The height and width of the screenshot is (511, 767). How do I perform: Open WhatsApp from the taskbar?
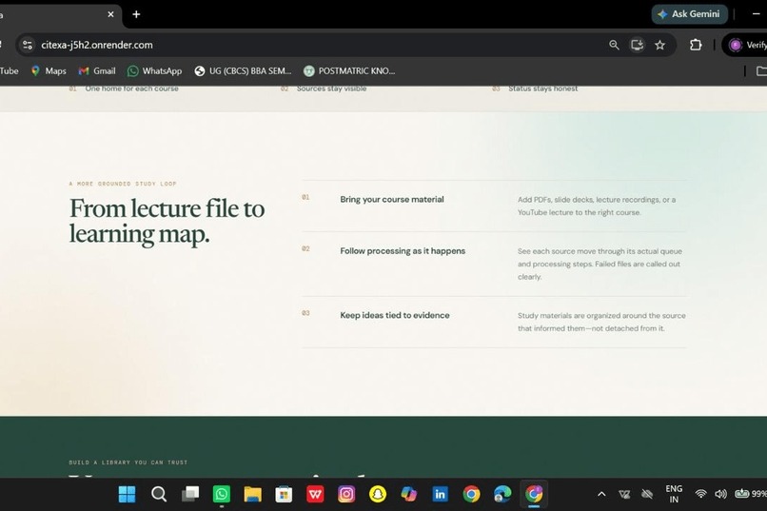click(x=221, y=495)
